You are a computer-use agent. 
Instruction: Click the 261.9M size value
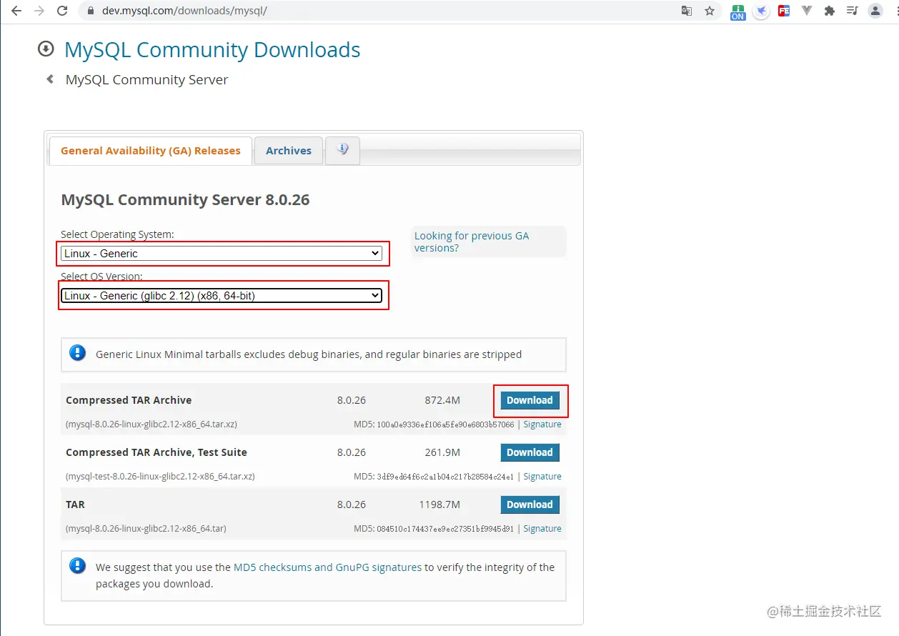[x=442, y=452]
